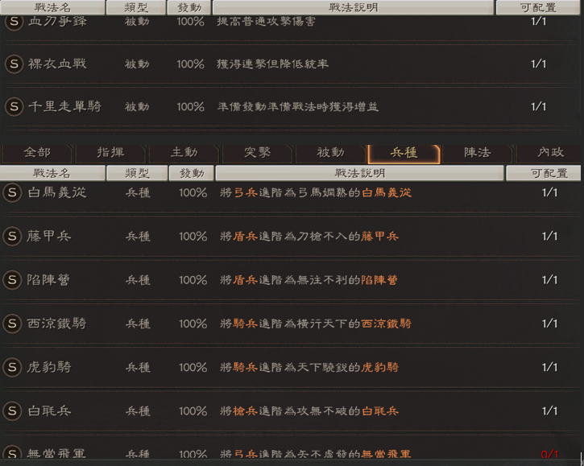The width and height of the screenshot is (584, 466).
Task: Select the S-rank badge for 虎豹騎
Action: click(13, 367)
